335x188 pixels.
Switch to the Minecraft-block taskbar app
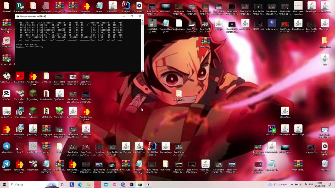tap(140, 185)
